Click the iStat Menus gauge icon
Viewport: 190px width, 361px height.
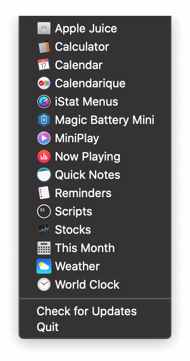[44, 101]
